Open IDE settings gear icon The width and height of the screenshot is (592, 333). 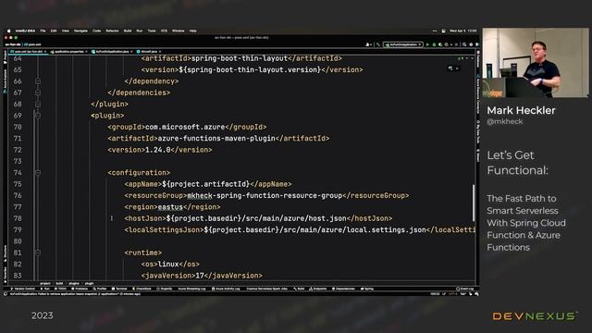[471, 44]
